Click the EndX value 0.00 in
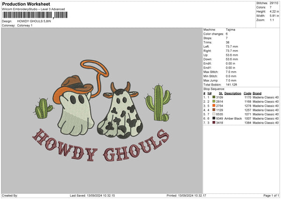The width and height of the screenshot is (281, 199). 230,63
